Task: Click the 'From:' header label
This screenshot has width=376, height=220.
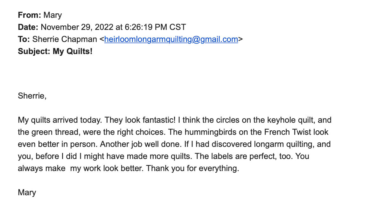Action: point(30,15)
